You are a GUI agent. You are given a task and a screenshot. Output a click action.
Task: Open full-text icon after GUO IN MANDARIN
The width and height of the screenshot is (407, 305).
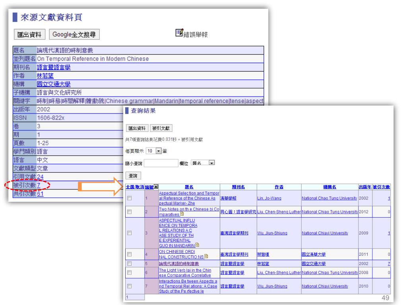(197, 245)
